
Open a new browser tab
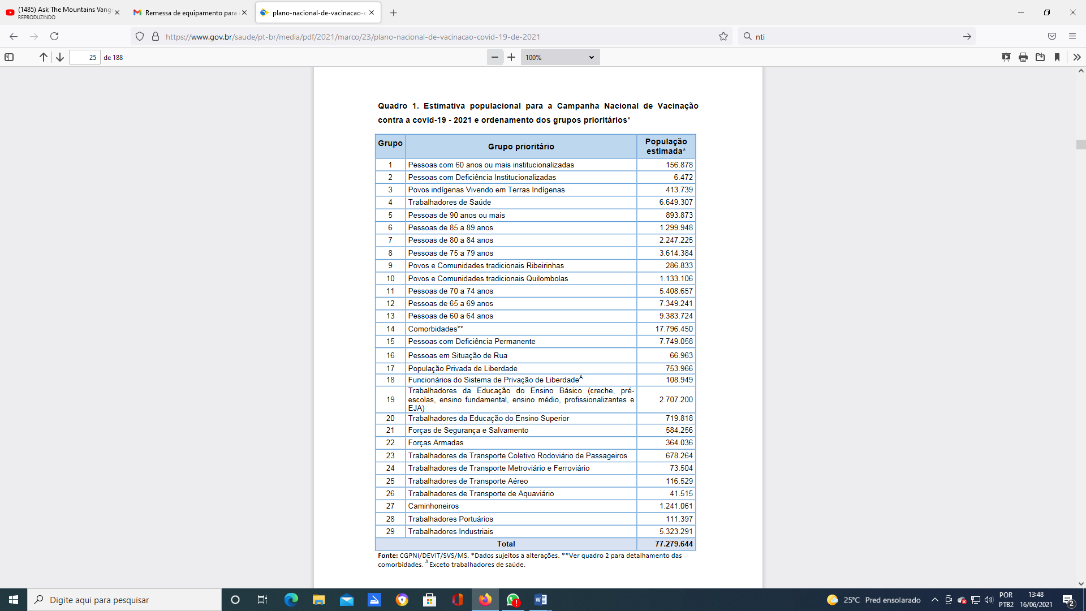394,12
